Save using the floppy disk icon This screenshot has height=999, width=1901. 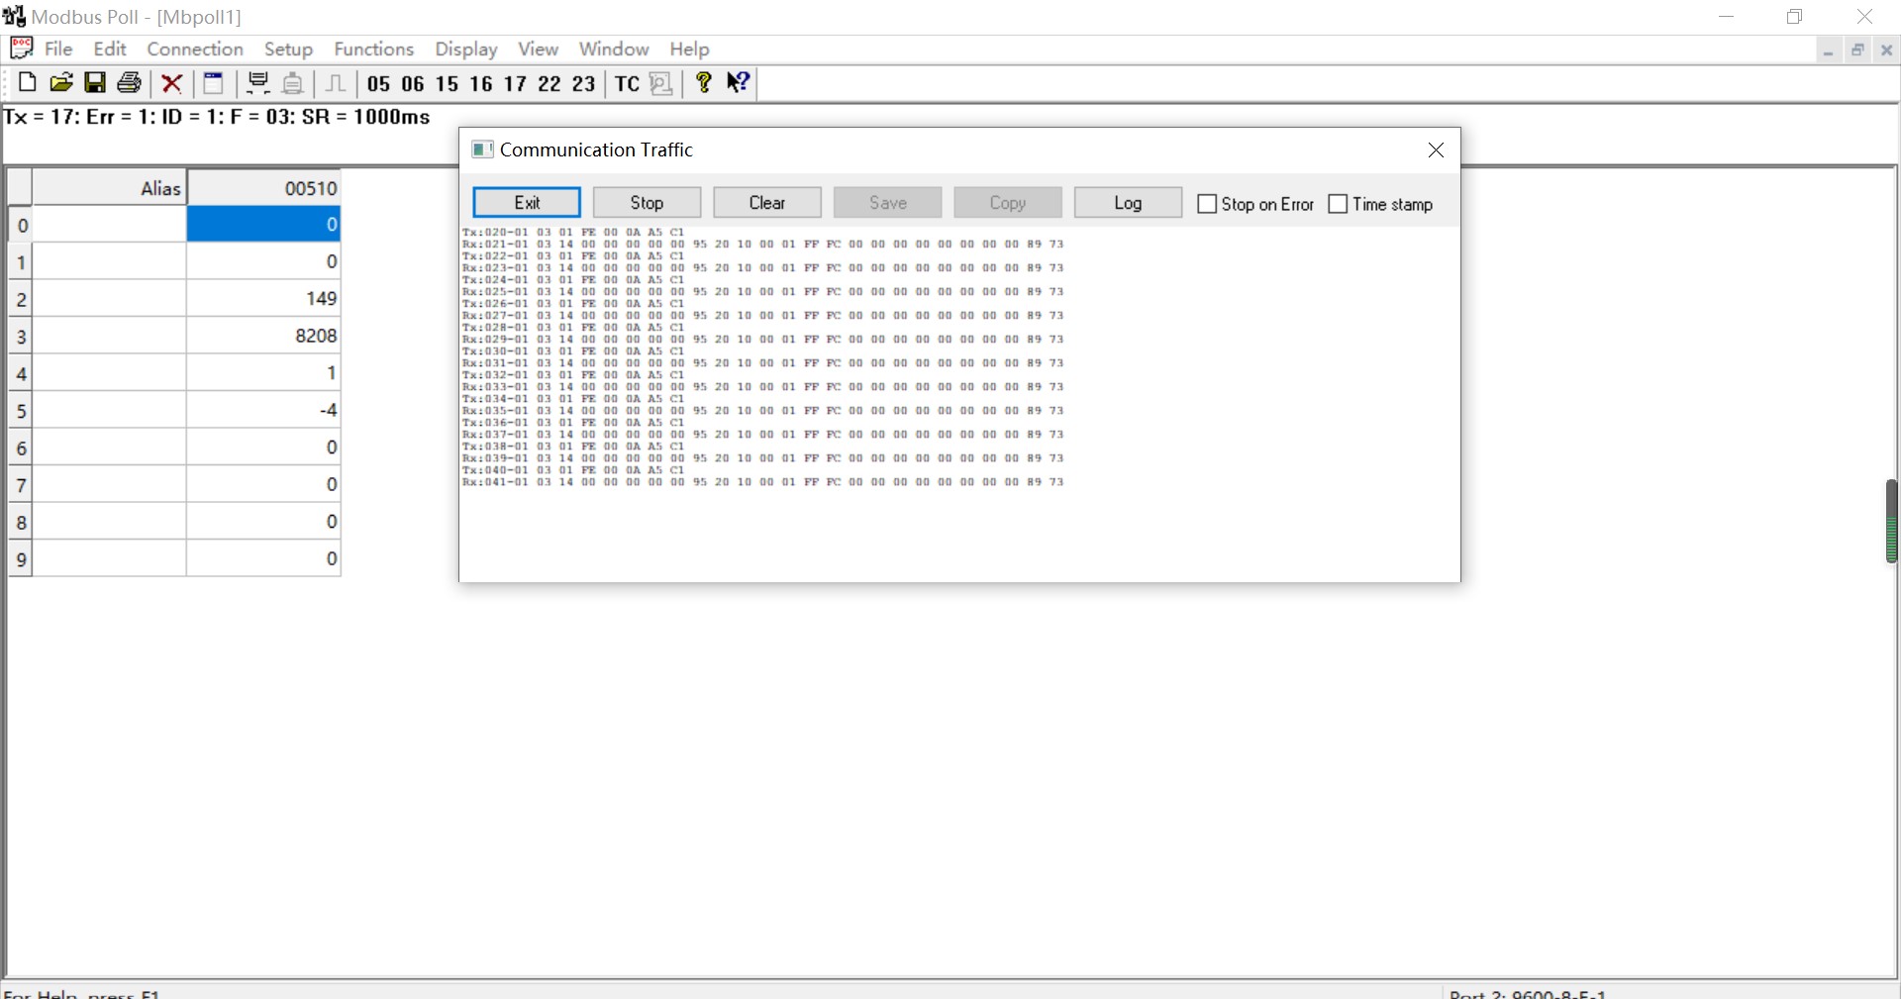[95, 83]
